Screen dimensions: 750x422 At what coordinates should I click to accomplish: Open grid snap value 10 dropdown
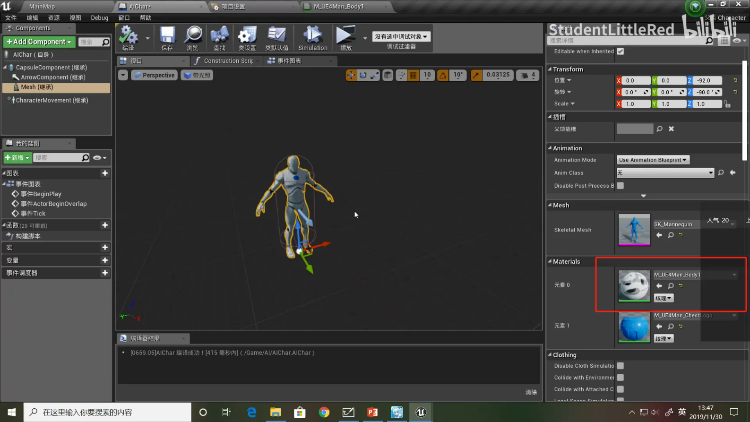tap(427, 75)
